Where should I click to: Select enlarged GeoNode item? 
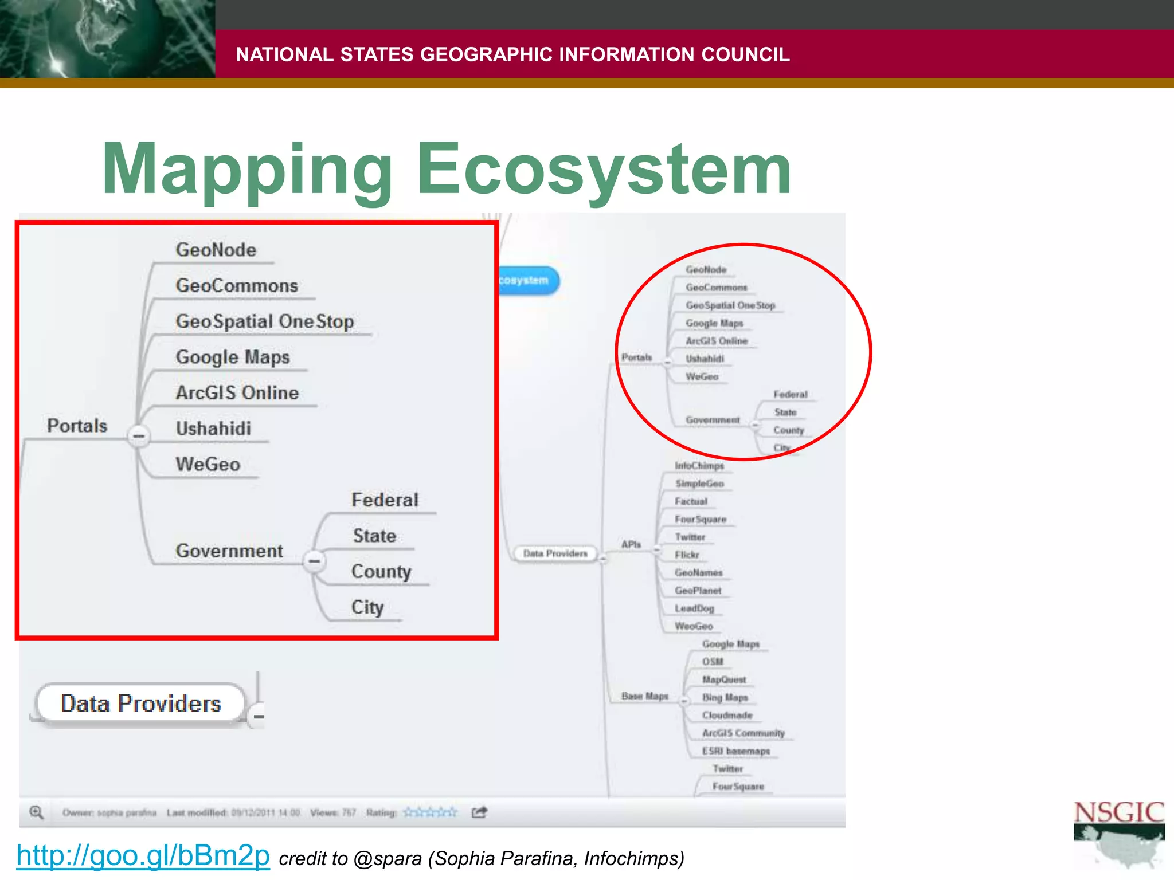click(216, 250)
